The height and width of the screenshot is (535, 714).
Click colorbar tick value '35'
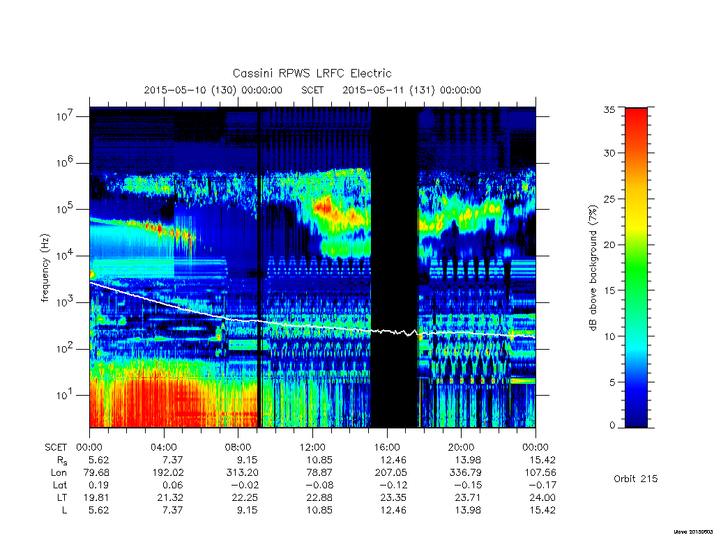coord(609,109)
